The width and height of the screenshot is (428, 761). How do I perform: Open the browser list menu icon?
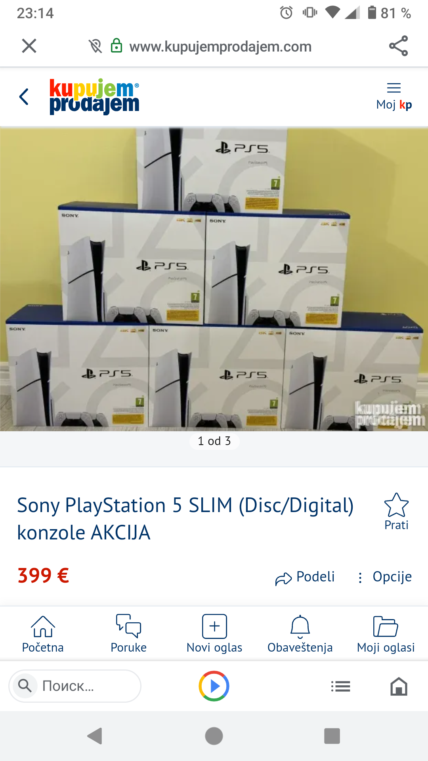[340, 686]
